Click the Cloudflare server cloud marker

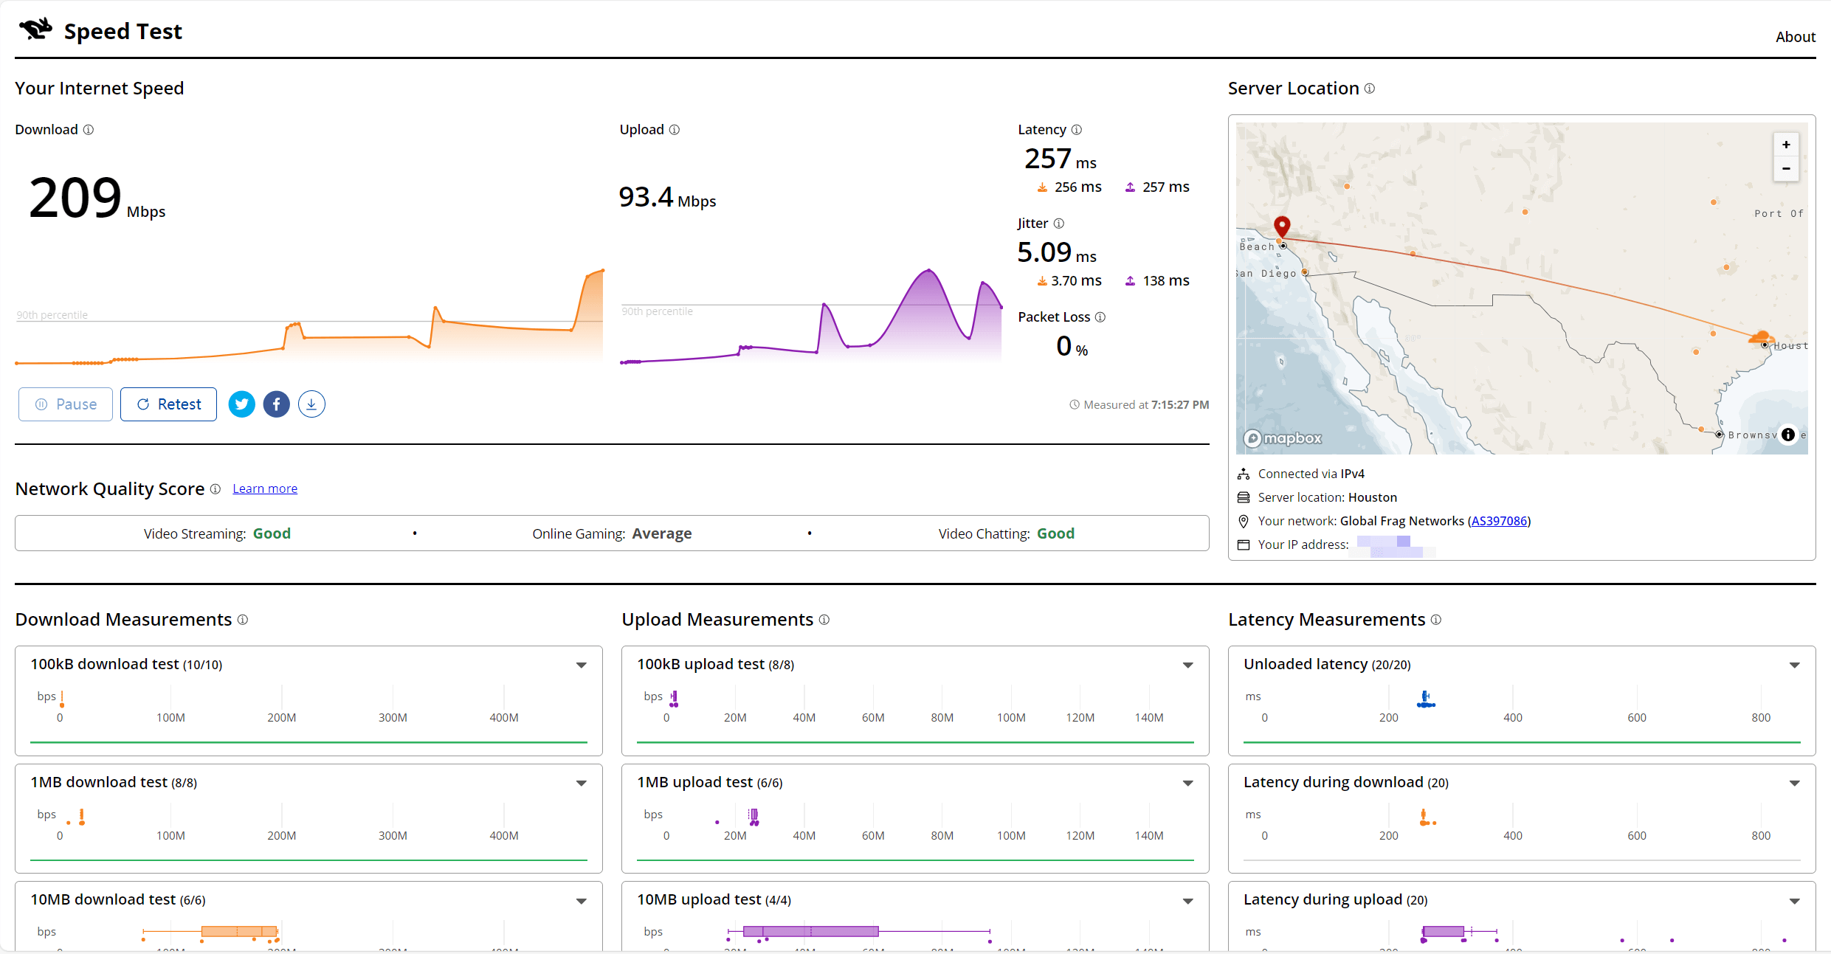(1761, 337)
